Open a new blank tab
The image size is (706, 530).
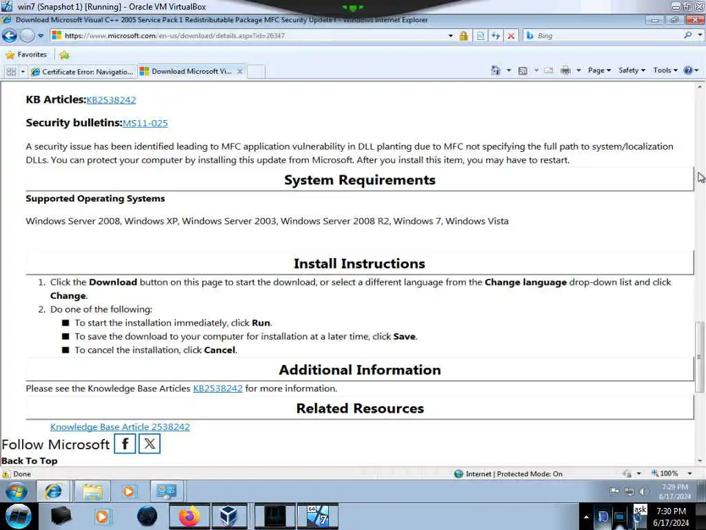click(x=256, y=72)
